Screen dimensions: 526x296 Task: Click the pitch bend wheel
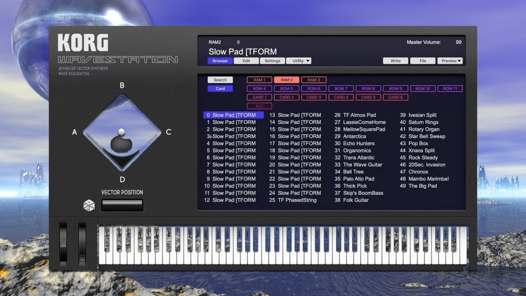(x=63, y=244)
